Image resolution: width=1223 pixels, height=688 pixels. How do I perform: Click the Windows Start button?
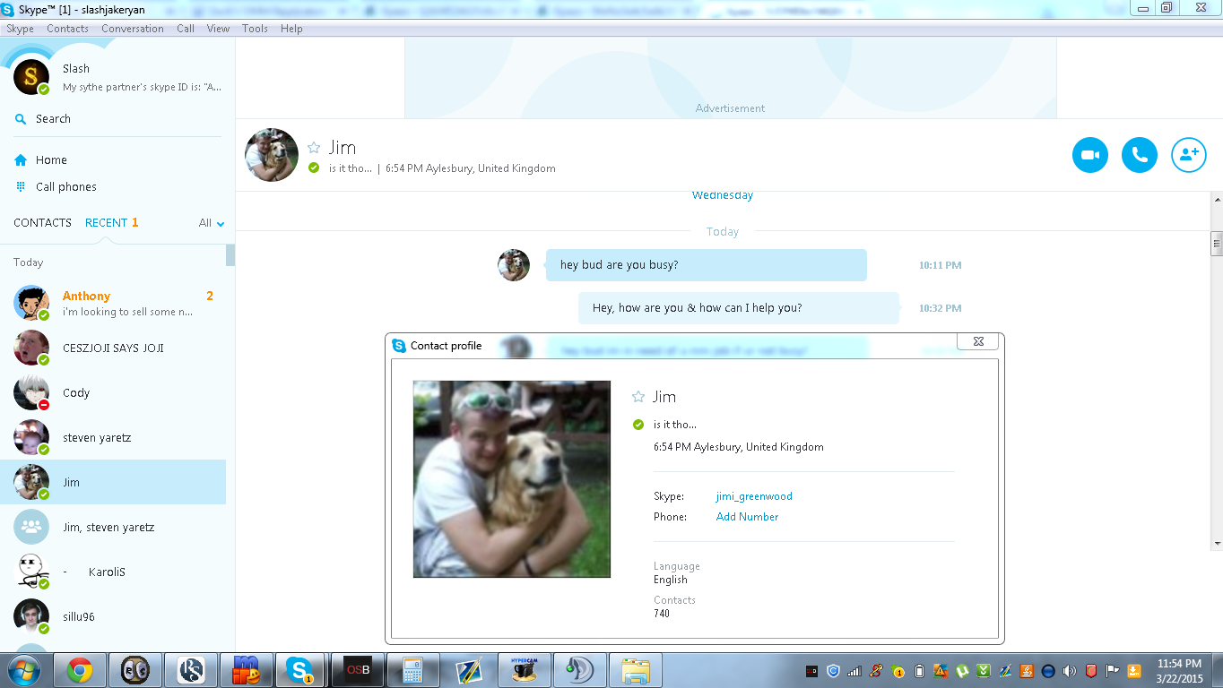pyautogui.click(x=24, y=670)
